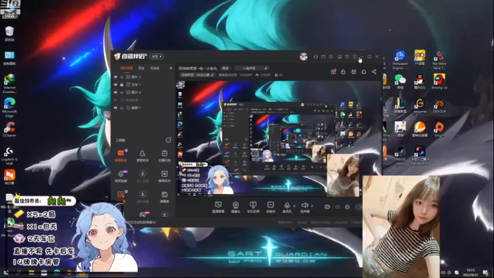Click the streamer avatar in title bar
This screenshot has height=278, width=494.
303,57
